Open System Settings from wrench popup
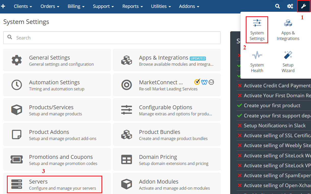311x194 pixels. (x=257, y=30)
